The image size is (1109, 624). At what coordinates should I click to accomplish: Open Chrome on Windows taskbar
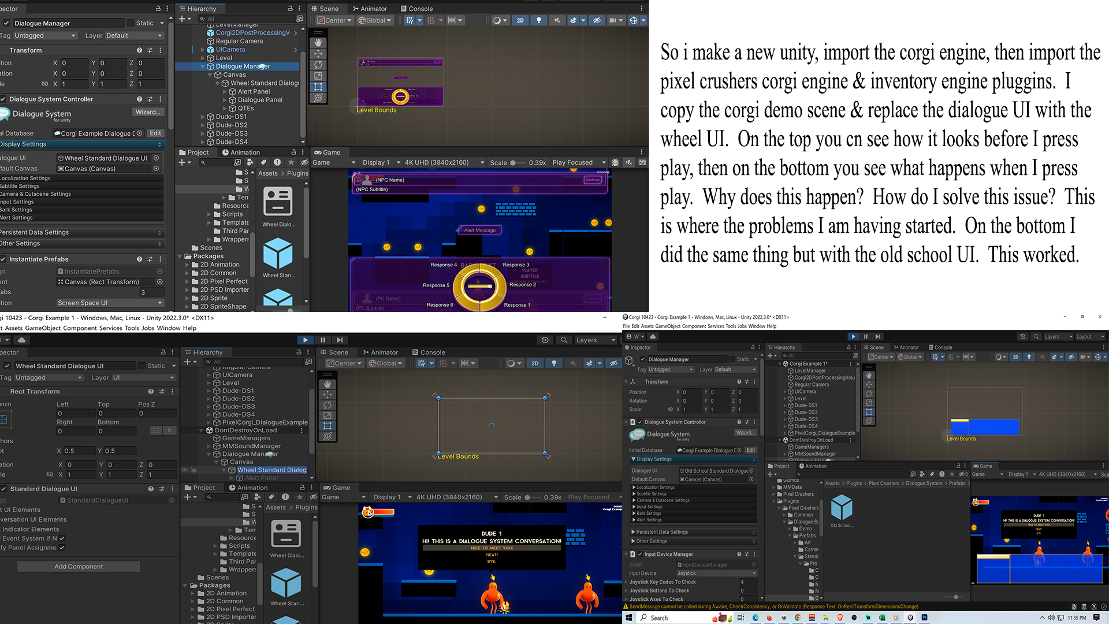point(798,618)
